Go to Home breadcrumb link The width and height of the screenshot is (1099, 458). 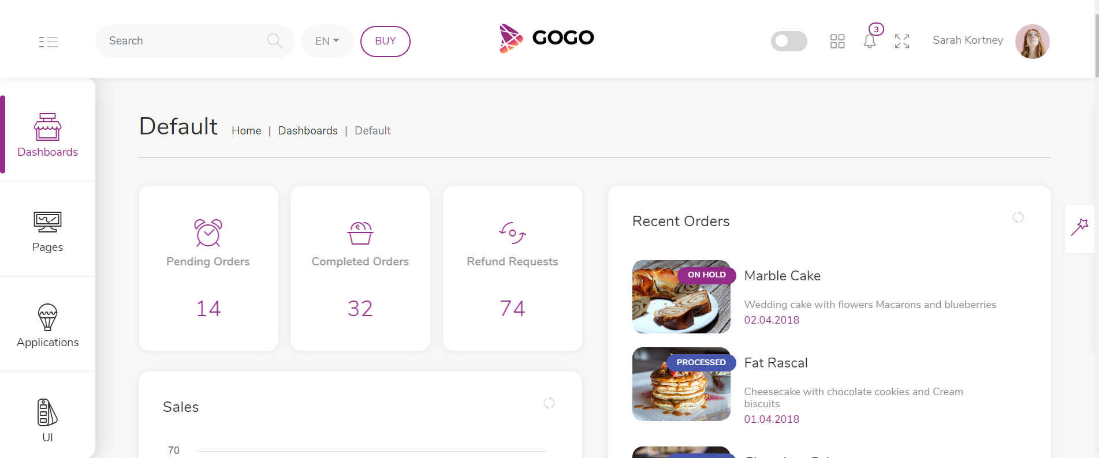click(x=247, y=131)
